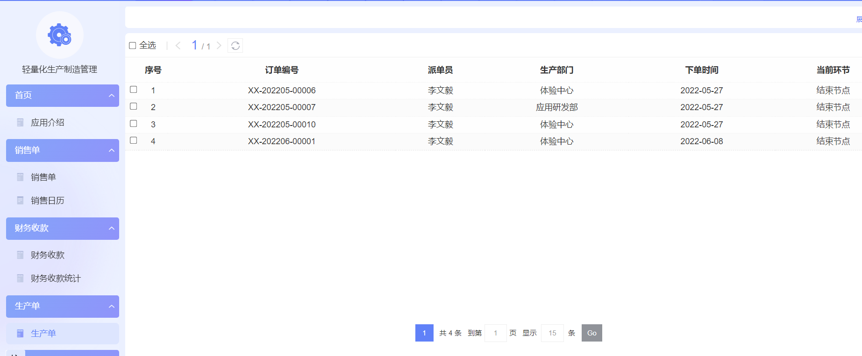Click order number XX-202205-00006
The height and width of the screenshot is (356, 862).
click(282, 91)
